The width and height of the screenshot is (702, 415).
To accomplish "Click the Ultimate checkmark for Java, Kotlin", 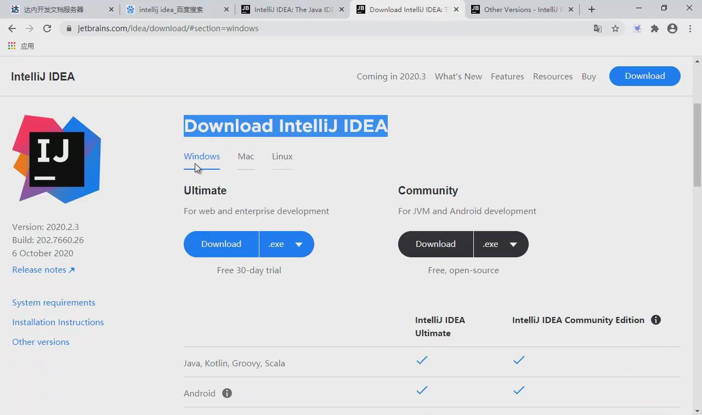I will point(422,360).
